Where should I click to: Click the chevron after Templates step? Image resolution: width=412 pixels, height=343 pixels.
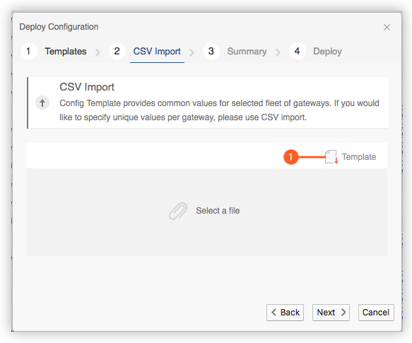click(x=98, y=52)
